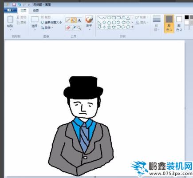193x178 pixels.
Task: Select the Fill with color bucket tool
Action: 74,20
